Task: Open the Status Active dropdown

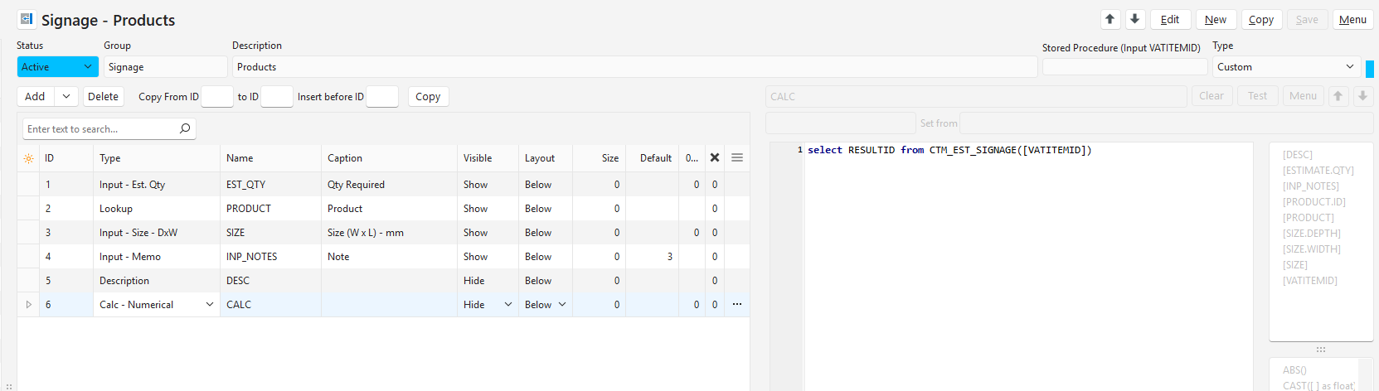Action: click(88, 67)
